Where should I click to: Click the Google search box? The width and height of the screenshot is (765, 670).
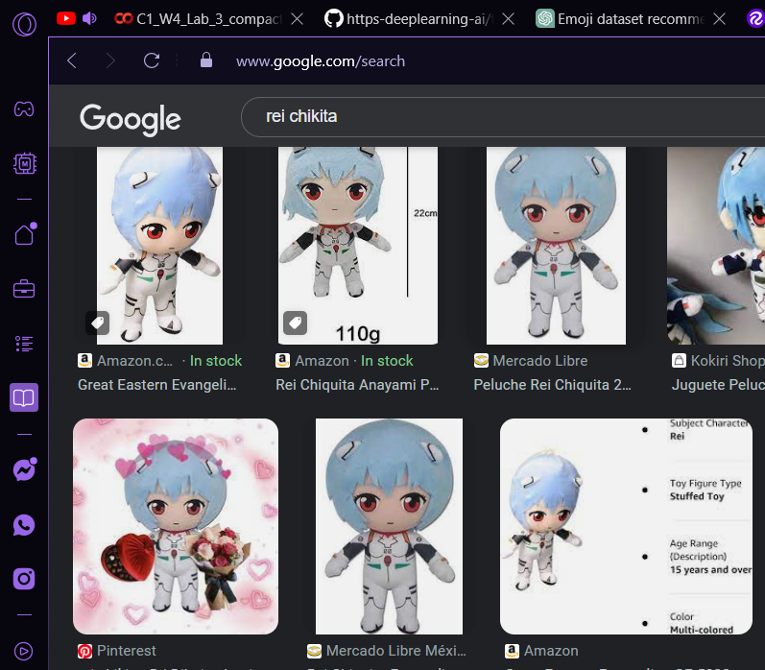click(x=499, y=116)
